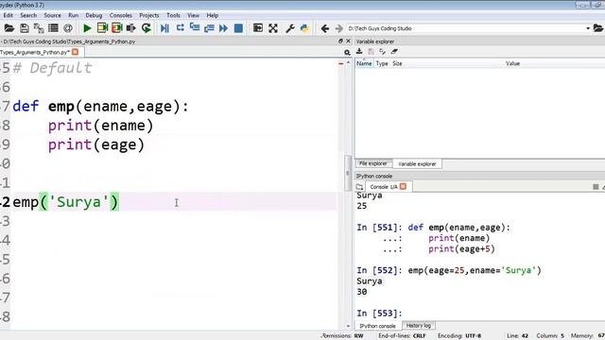Click the working directory path field
This screenshot has width=605, height=340.
465,28
